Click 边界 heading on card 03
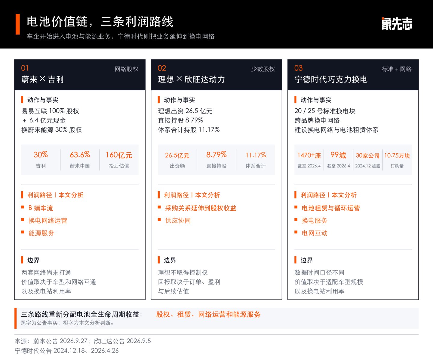This screenshot has width=433, height=359. pyautogui.click(x=306, y=260)
